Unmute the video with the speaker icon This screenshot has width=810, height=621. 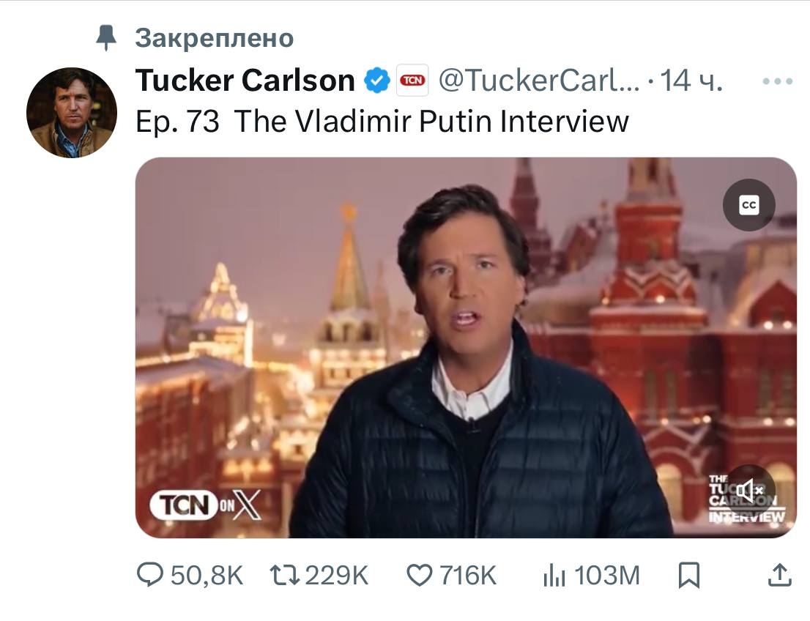tap(750, 490)
